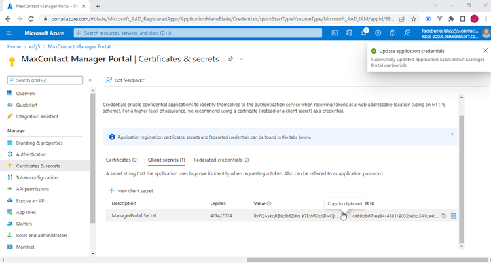Open Owners in the left menu
Screen dimensions: 491x263
(24, 224)
